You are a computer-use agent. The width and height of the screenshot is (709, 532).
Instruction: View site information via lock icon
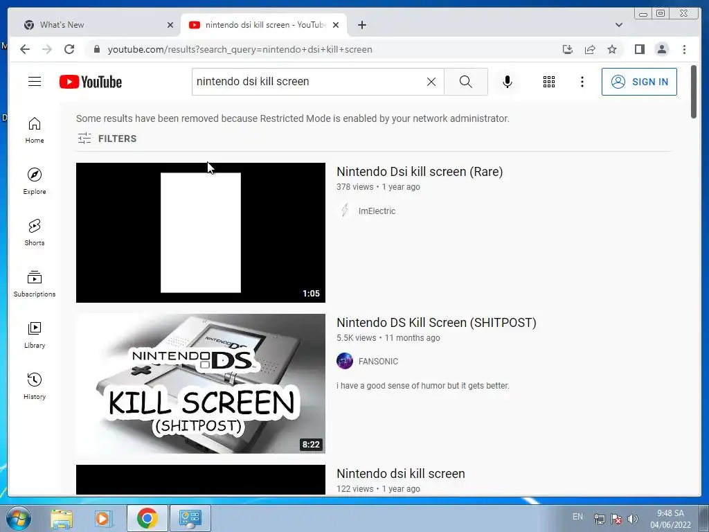96,49
